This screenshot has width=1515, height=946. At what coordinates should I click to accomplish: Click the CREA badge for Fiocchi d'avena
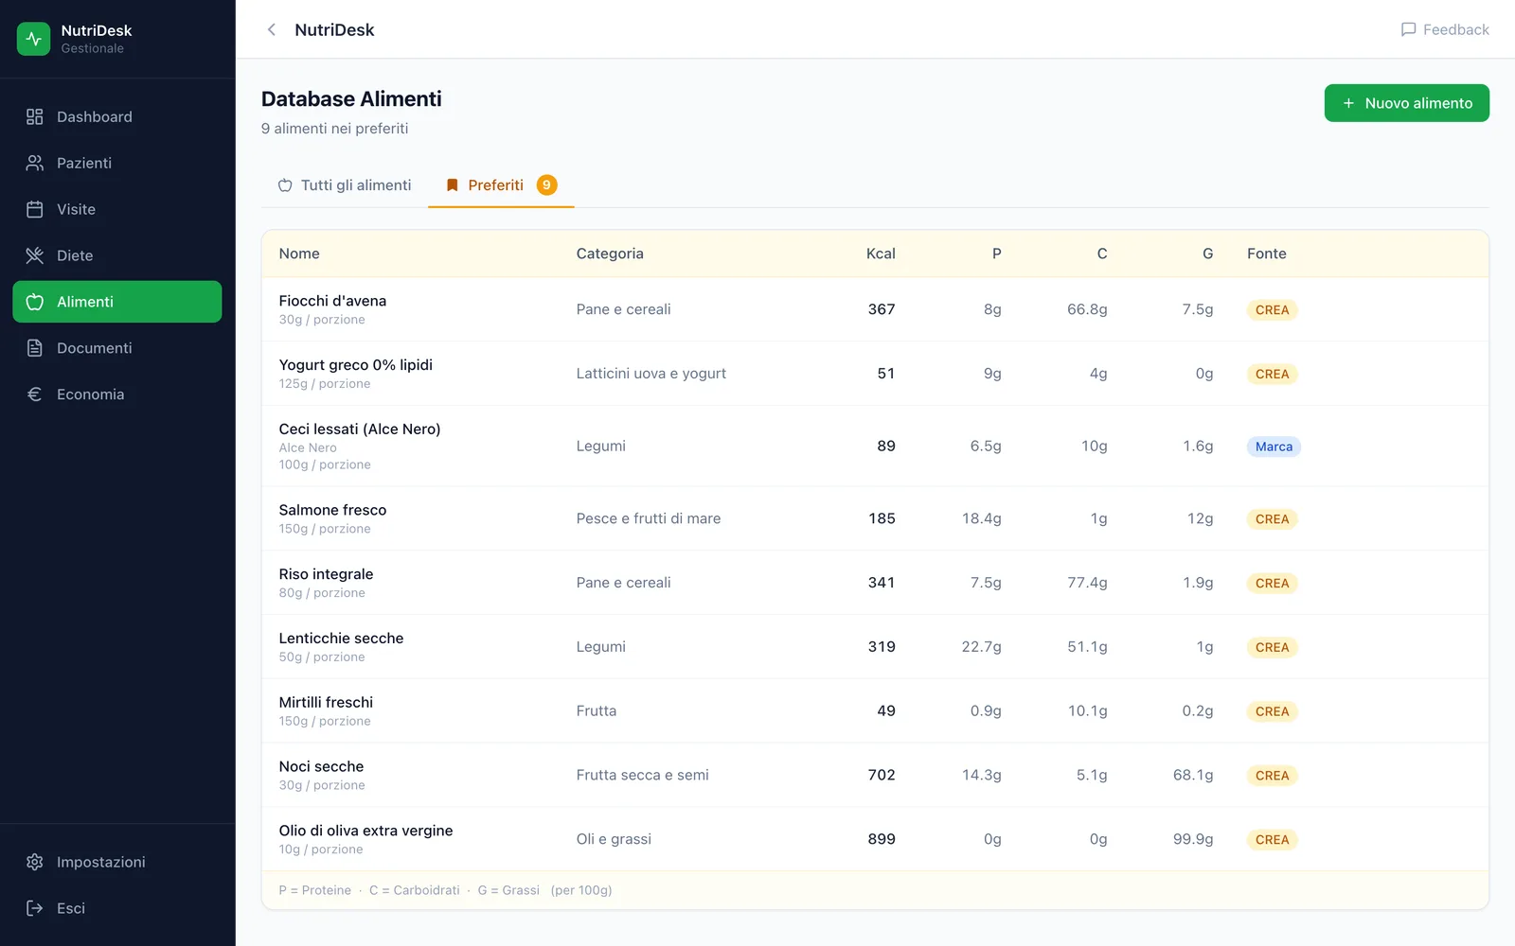pos(1272,310)
